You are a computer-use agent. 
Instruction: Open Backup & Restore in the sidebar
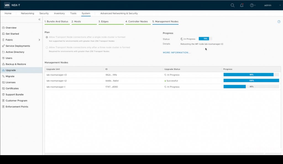[x=16, y=64]
